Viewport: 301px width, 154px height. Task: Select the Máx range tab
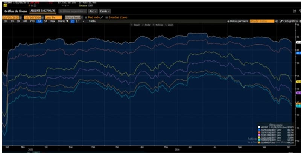53,21
